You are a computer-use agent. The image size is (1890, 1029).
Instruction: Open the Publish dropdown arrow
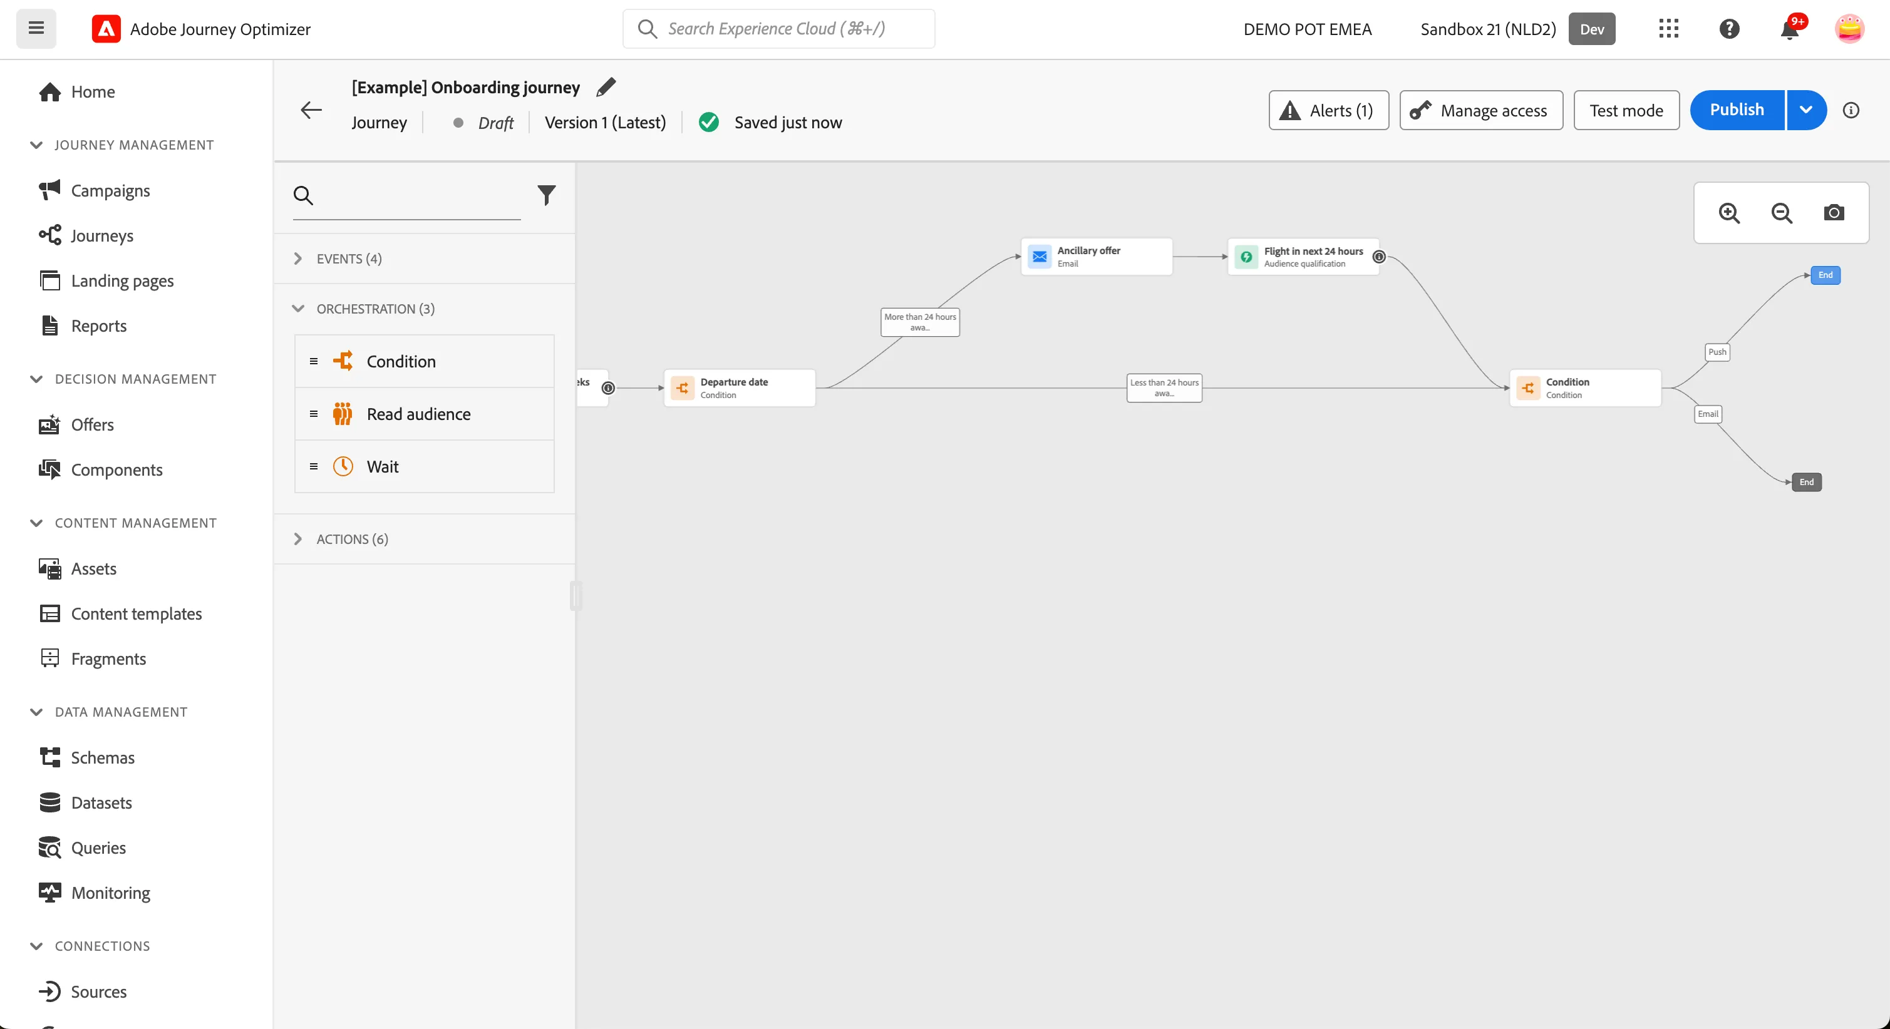pyautogui.click(x=1805, y=110)
